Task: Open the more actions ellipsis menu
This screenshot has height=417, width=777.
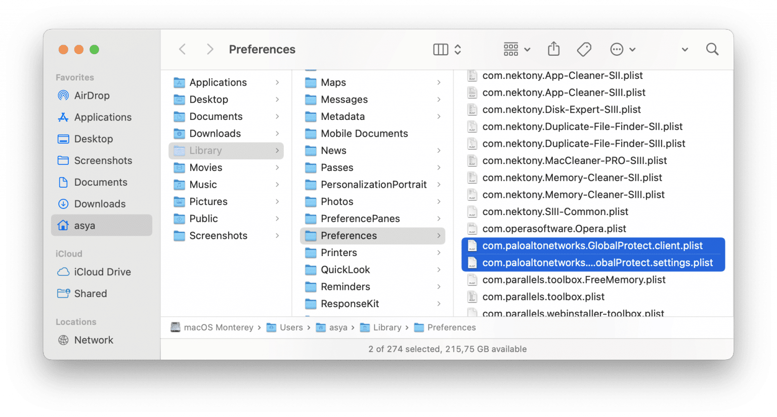Action: click(617, 49)
